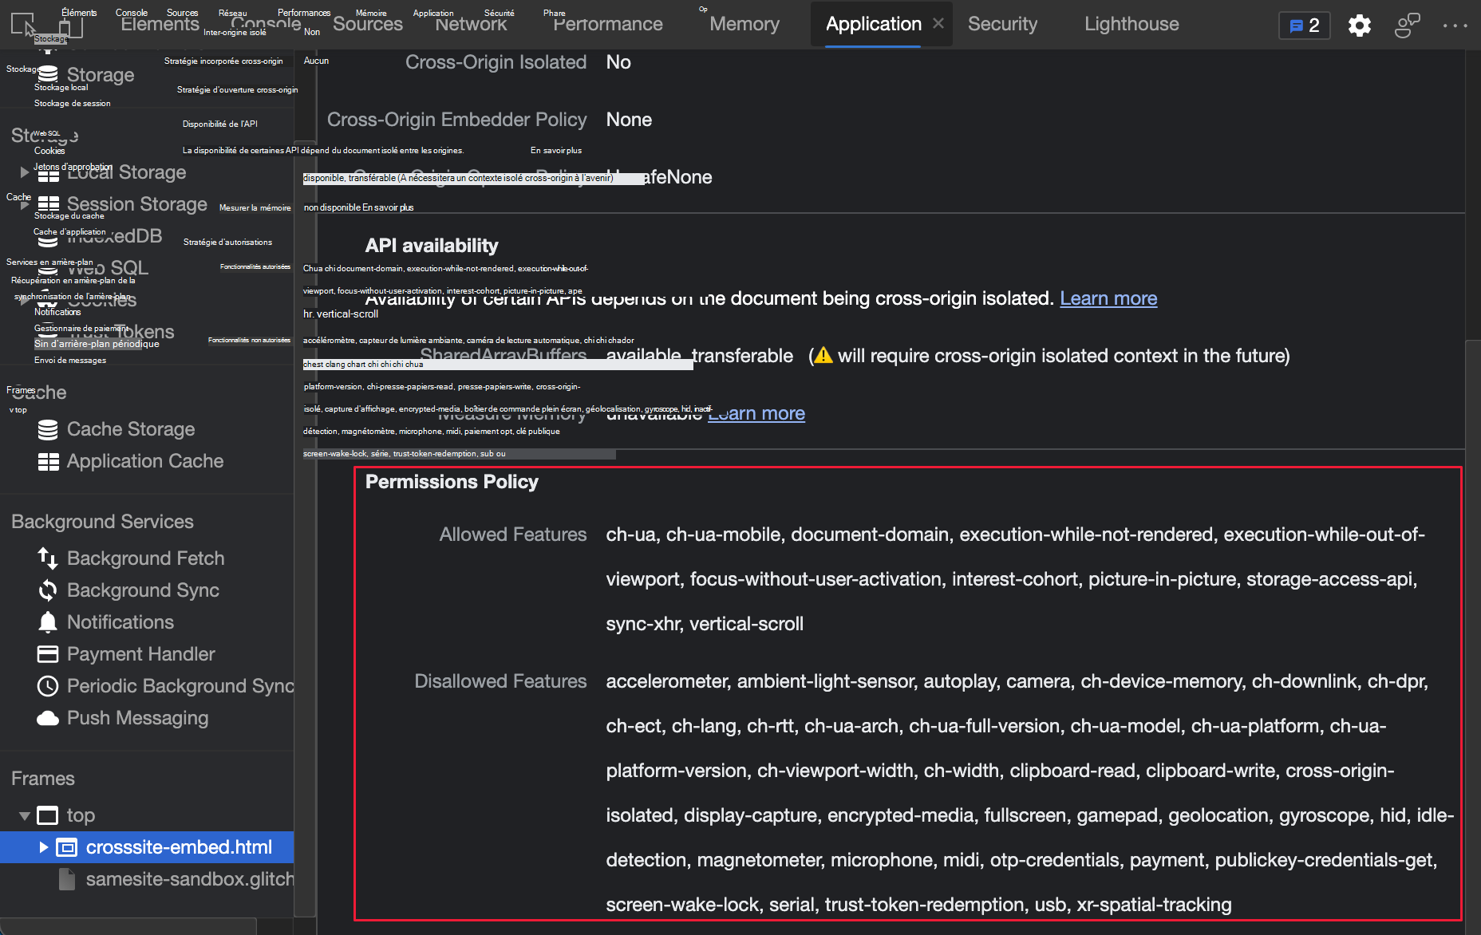Close the Application tab
Image resolution: width=1481 pixels, height=935 pixels.
[938, 24]
